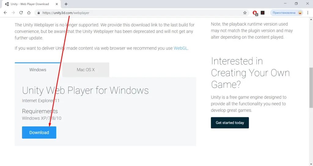The height and width of the screenshot is (166, 313).
Task: Click the page vertical scrollbar thumb
Action: coord(311,88)
